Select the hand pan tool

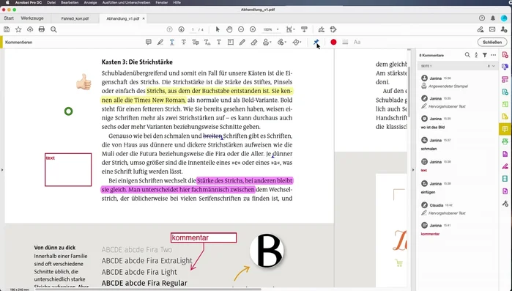coord(229,29)
